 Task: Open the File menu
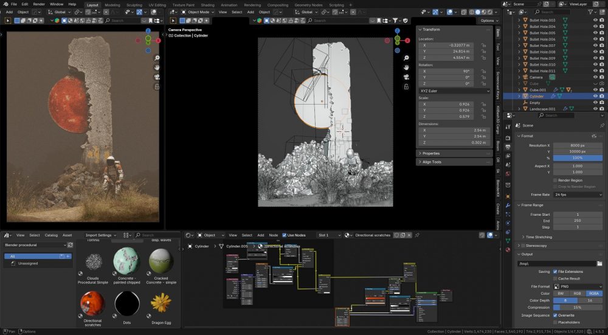point(13,4)
